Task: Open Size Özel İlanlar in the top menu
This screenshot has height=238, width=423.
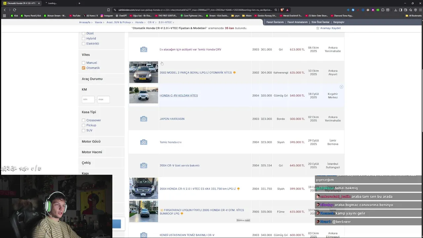Action: [321, 22]
